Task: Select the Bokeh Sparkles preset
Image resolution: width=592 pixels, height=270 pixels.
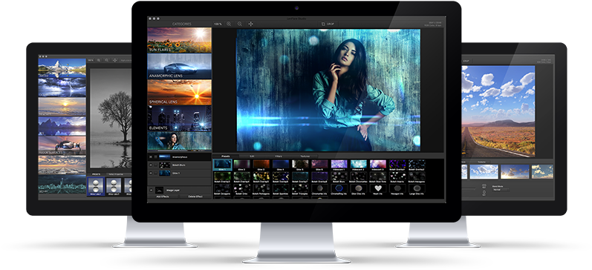Action: point(281,189)
